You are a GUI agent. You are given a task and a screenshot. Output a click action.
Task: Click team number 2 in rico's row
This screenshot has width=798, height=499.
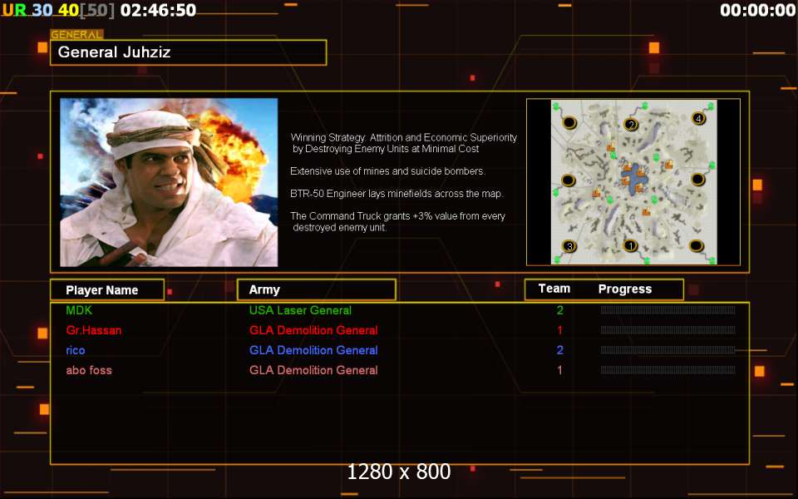pyautogui.click(x=559, y=350)
